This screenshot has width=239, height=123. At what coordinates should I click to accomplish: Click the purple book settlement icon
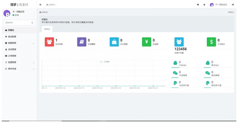click(x=82, y=42)
